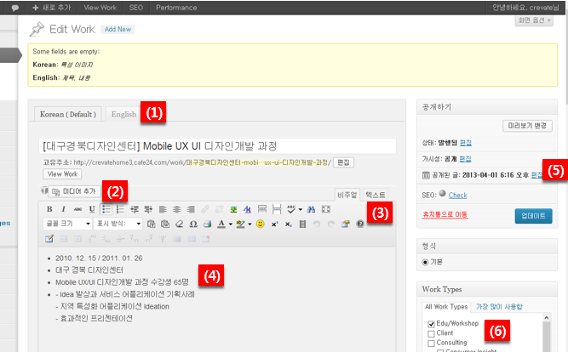Open text color picker arrow
This screenshot has height=352, width=568.
231,224
